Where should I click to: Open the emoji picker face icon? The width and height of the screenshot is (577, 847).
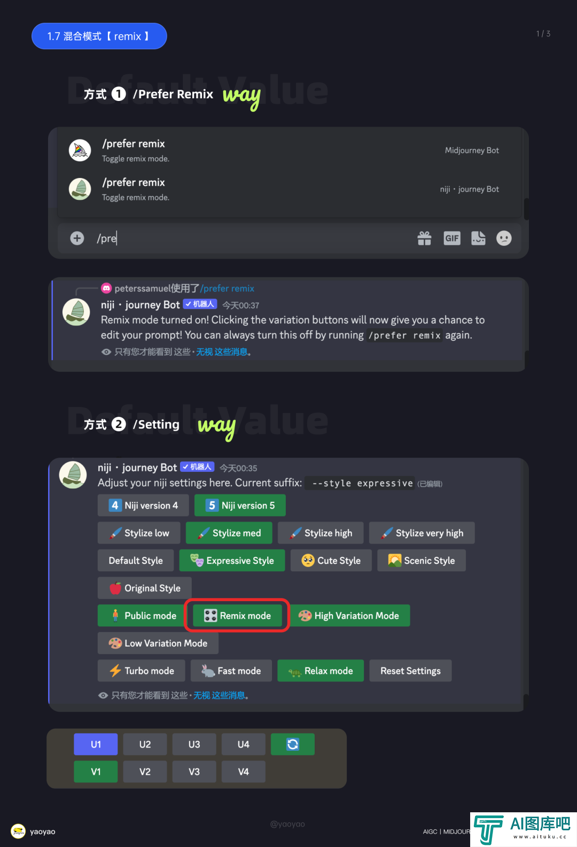point(504,238)
